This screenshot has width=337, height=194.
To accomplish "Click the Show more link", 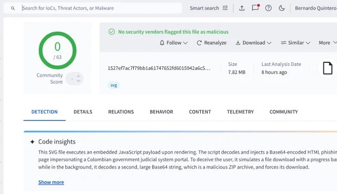I will (51, 182).
